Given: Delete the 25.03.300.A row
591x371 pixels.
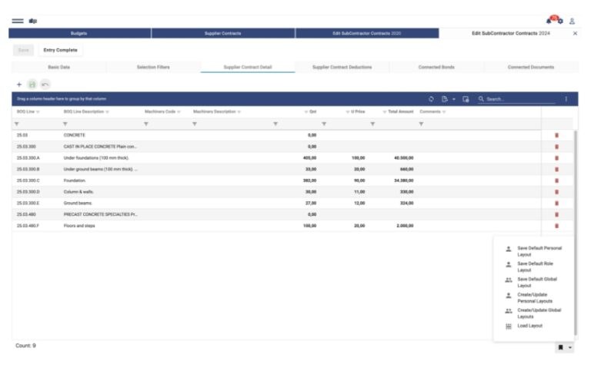Looking at the screenshot, I should click(556, 158).
